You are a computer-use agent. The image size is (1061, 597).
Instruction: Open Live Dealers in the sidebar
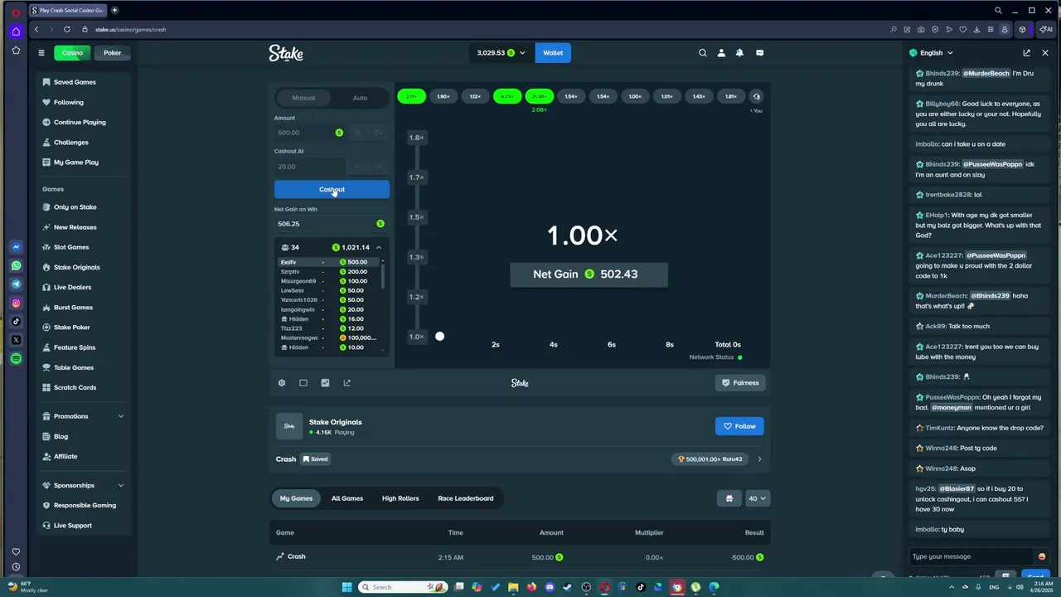coord(73,287)
